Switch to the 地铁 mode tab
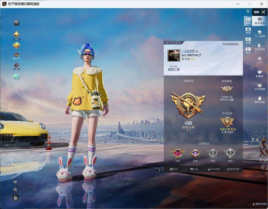The image size is (268, 209). (x=248, y=31)
